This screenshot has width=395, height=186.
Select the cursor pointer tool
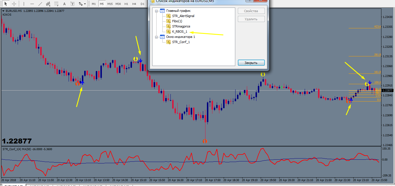coord(5,4)
